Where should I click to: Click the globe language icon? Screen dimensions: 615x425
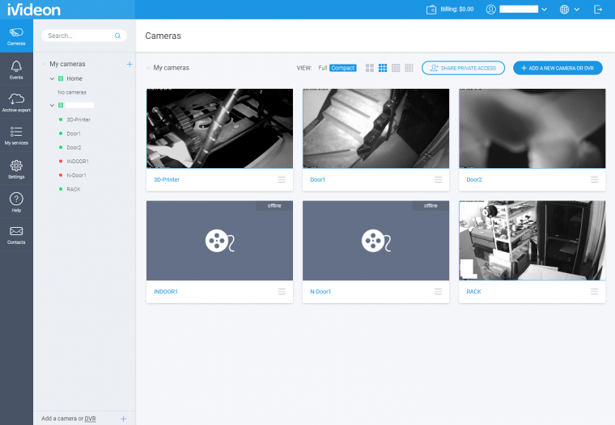coord(564,10)
